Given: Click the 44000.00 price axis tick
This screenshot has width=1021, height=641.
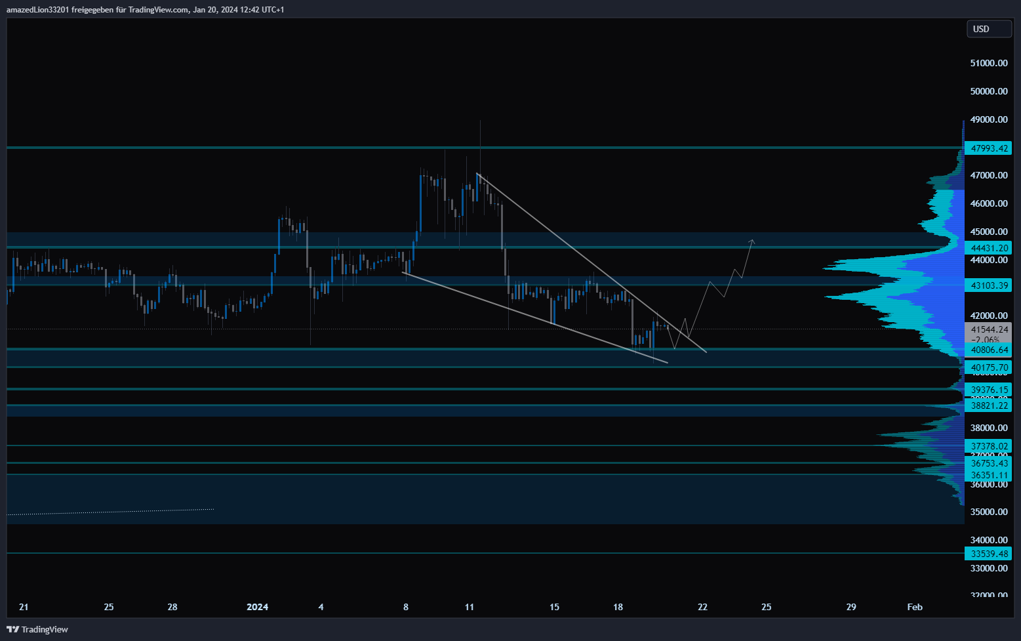Looking at the screenshot, I should coord(989,260).
